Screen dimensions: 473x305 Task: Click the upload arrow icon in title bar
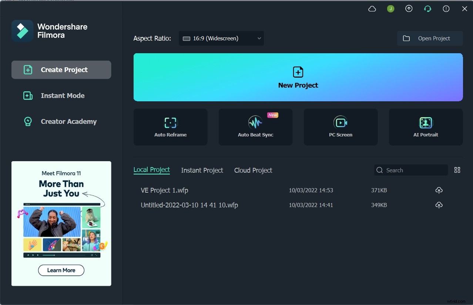pyautogui.click(x=409, y=9)
